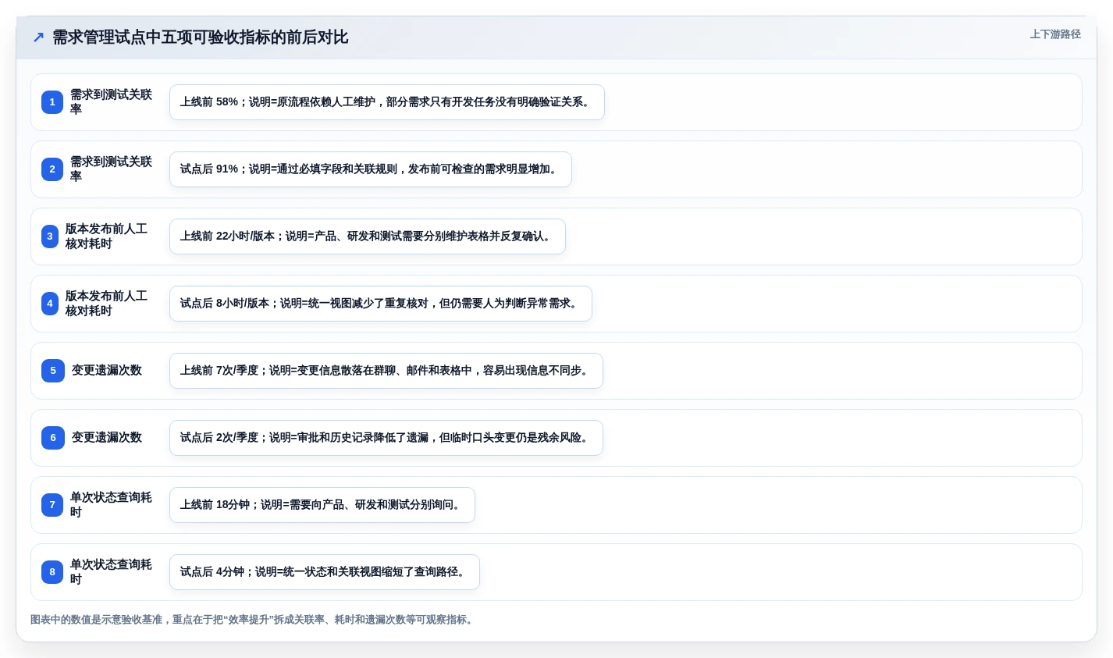Image resolution: width=1113 pixels, height=658 pixels.
Task: Click the 试点后 4分钟 description box
Action: (325, 572)
